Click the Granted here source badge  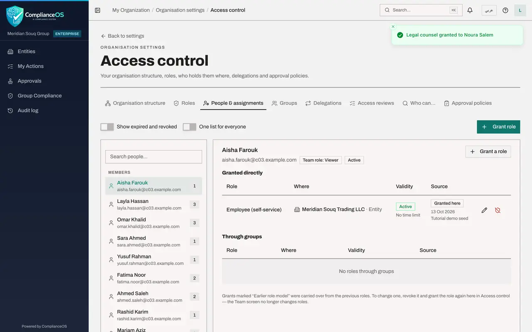pos(447,203)
